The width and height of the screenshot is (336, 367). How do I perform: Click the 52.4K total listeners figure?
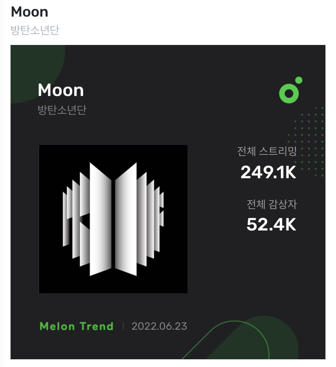point(271,225)
